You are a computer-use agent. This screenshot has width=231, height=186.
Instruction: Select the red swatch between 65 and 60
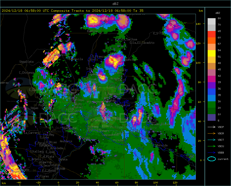pos(211,34)
